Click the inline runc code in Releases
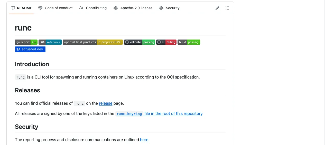Image resolution: width=325 pixels, height=145 pixels. [79, 103]
